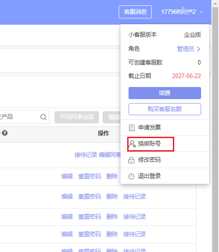Click the invoice receipt icon

tap(132, 128)
